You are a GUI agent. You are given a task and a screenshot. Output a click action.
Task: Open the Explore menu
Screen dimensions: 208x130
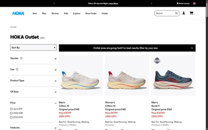pos(77,13)
